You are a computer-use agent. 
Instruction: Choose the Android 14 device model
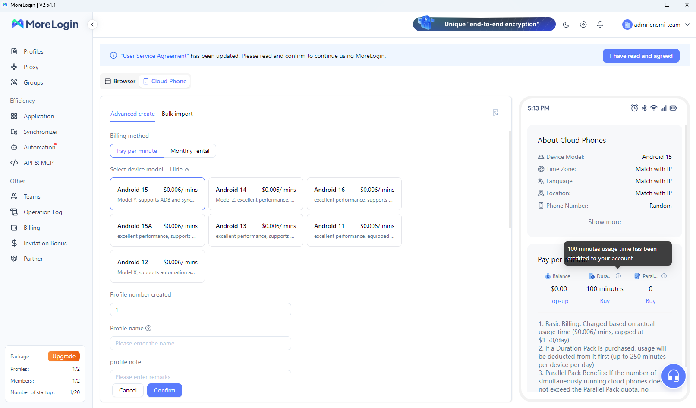[256, 194]
